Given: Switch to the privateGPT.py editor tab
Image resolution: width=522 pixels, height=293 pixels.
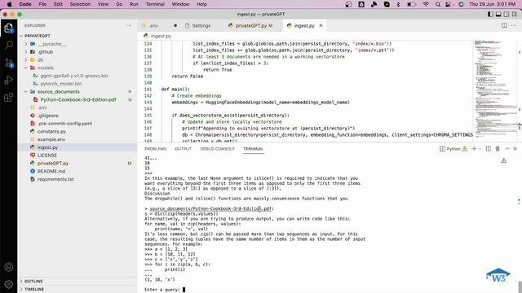Looking at the screenshot, I should tap(253, 25).
